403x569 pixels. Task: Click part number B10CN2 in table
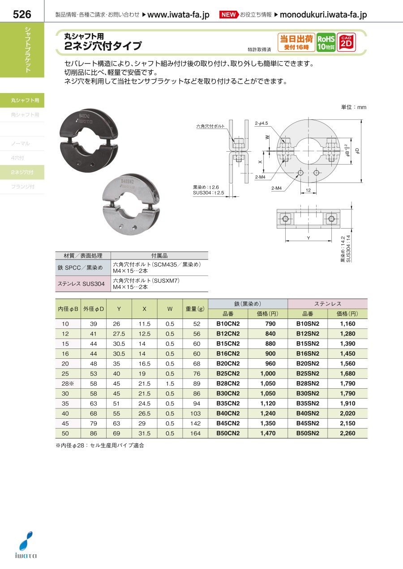pos(228,324)
